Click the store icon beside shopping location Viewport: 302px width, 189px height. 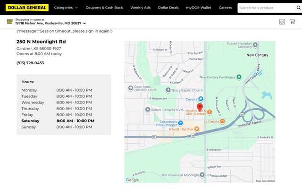click(x=9, y=21)
